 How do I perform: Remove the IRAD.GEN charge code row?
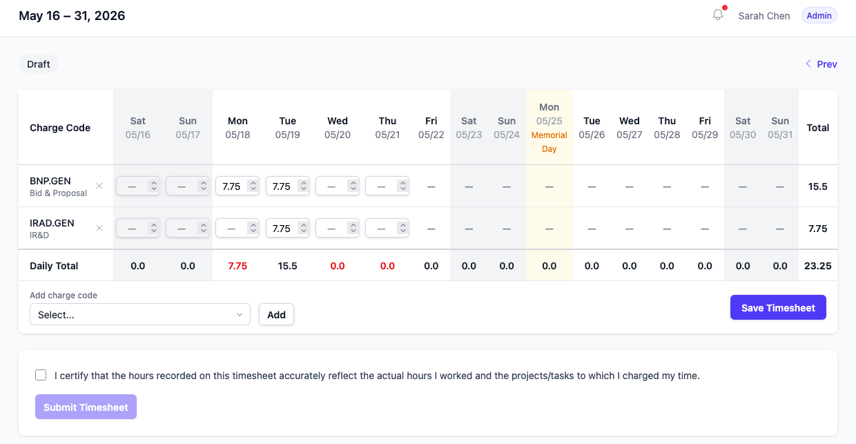click(x=99, y=228)
